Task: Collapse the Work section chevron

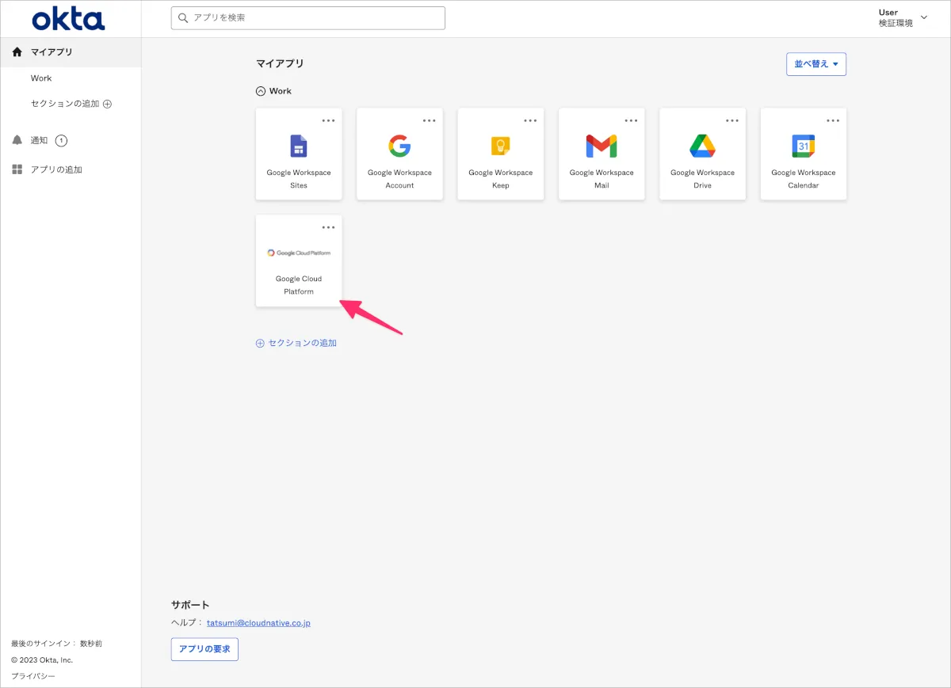Action: [x=261, y=91]
